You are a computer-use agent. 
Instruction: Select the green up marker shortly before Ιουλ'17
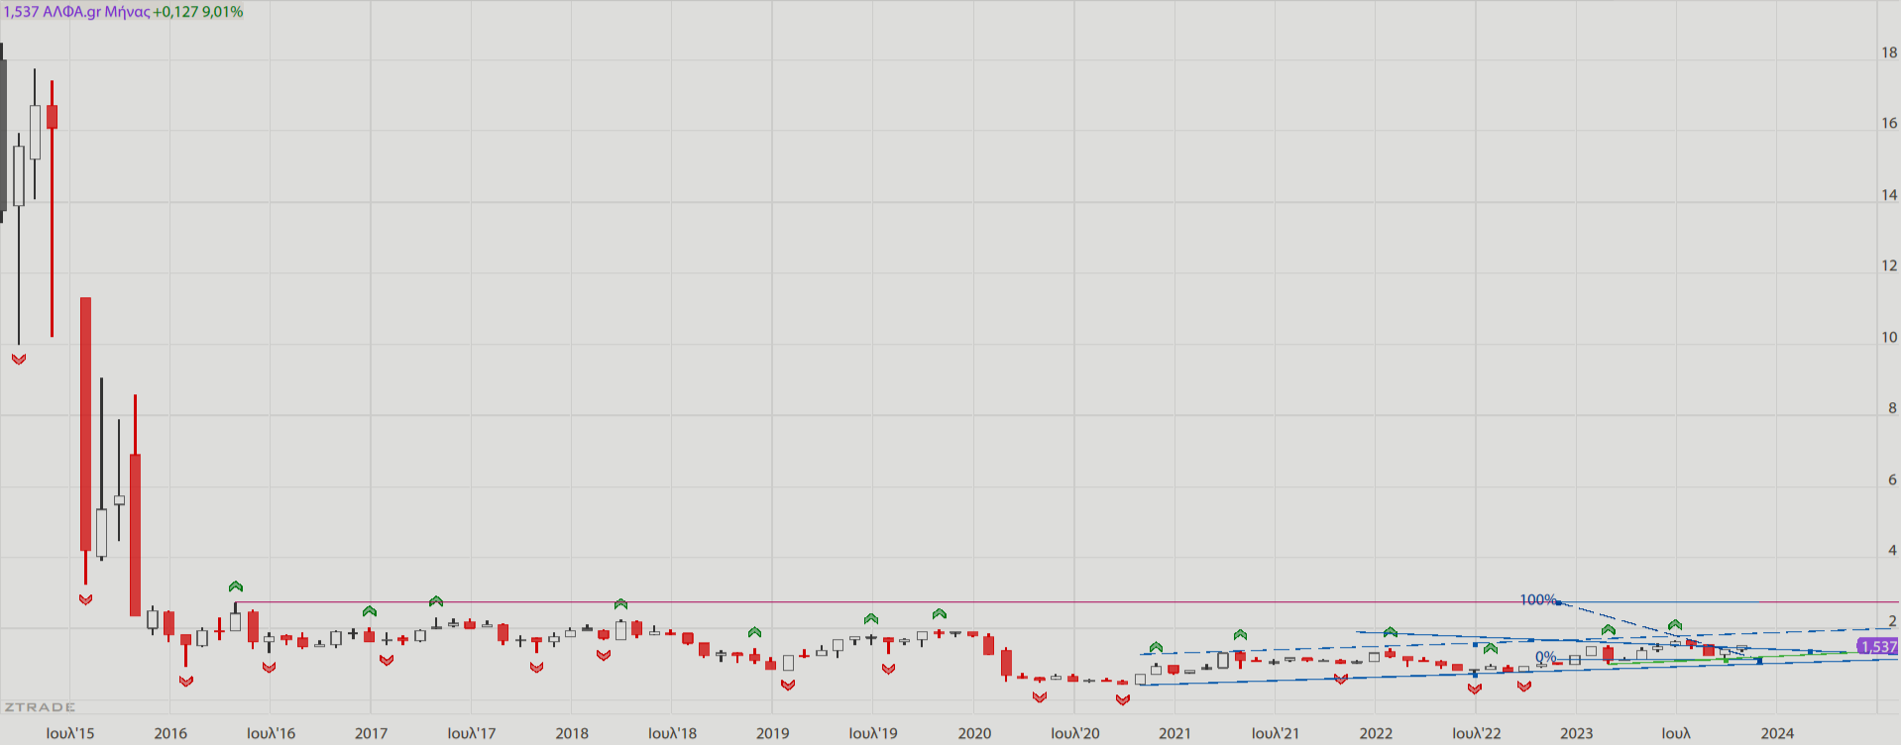[x=436, y=601]
